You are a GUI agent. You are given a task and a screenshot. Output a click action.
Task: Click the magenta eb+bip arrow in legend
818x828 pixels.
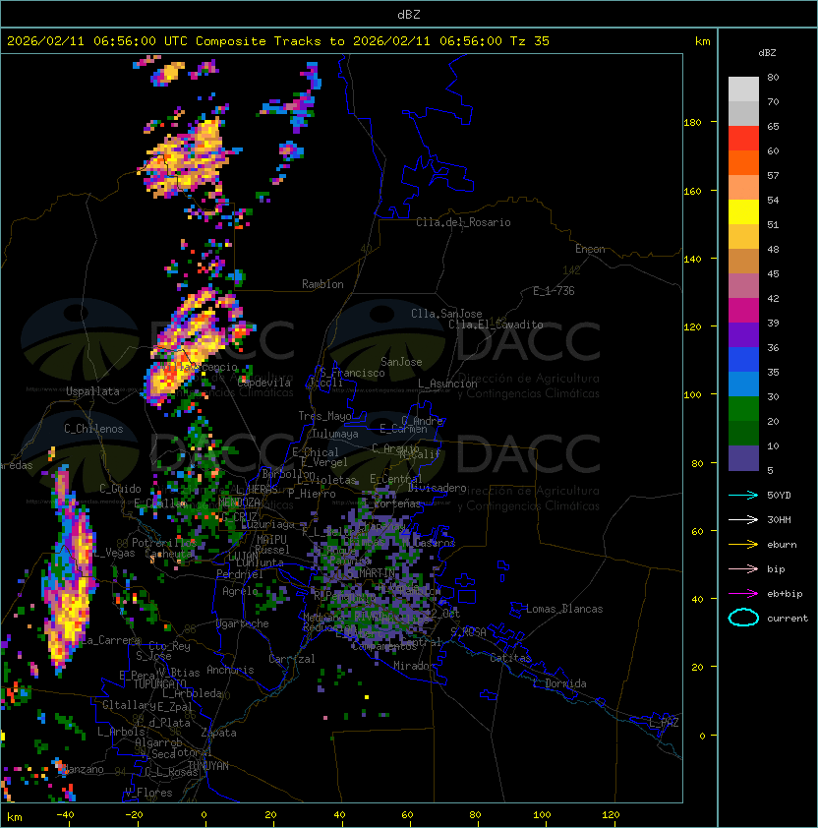click(x=743, y=594)
